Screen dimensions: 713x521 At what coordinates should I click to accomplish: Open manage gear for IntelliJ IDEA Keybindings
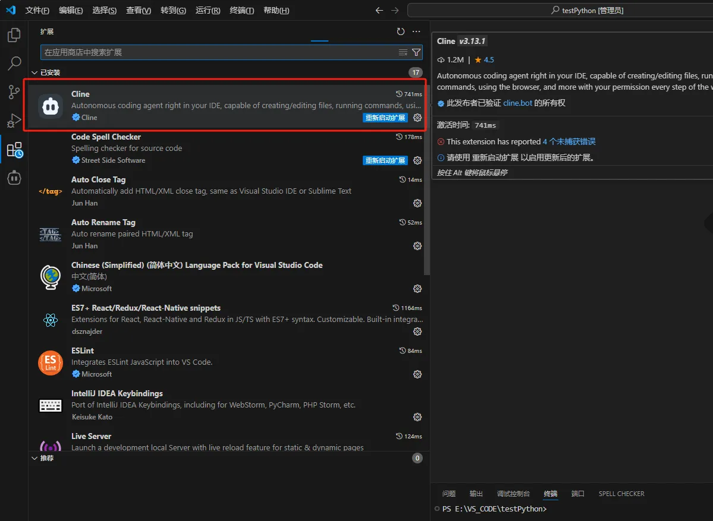[417, 417]
